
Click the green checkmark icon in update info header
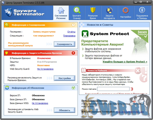coord(73,88)
